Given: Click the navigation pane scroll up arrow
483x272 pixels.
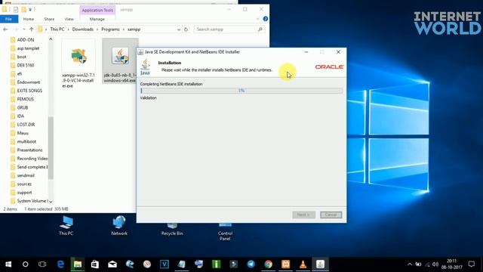Looking at the screenshot, I should pos(51,39).
